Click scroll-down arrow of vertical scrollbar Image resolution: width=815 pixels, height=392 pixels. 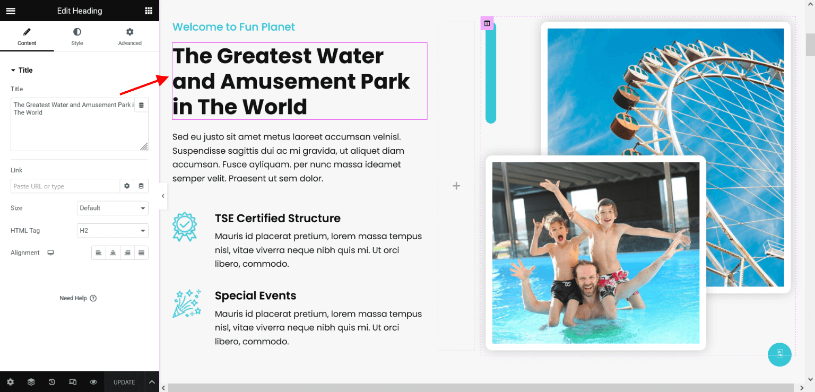click(810, 379)
